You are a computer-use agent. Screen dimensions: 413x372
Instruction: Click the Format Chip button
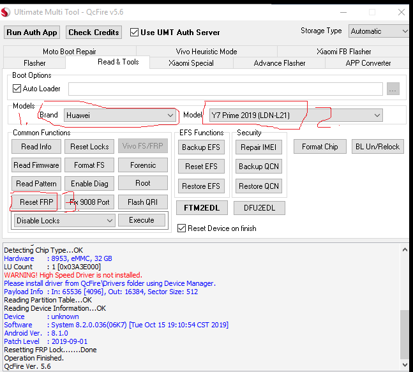[x=320, y=147]
